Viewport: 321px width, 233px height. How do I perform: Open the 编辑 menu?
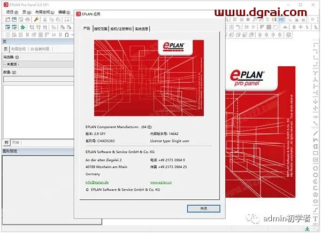tap(63, 12)
